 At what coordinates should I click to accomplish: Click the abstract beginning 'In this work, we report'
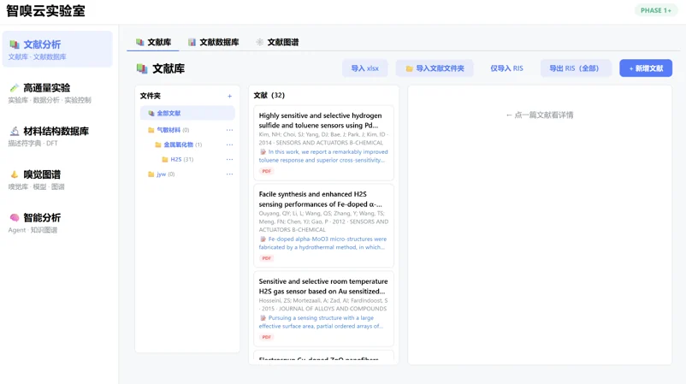(323, 157)
